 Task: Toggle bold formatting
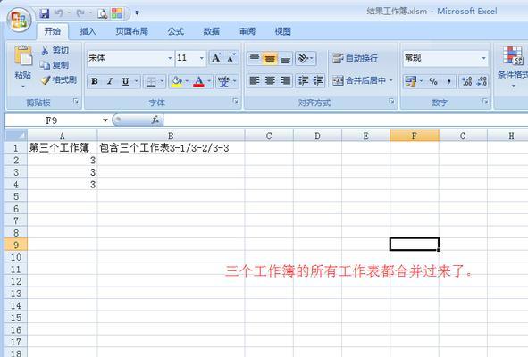click(x=95, y=81)
